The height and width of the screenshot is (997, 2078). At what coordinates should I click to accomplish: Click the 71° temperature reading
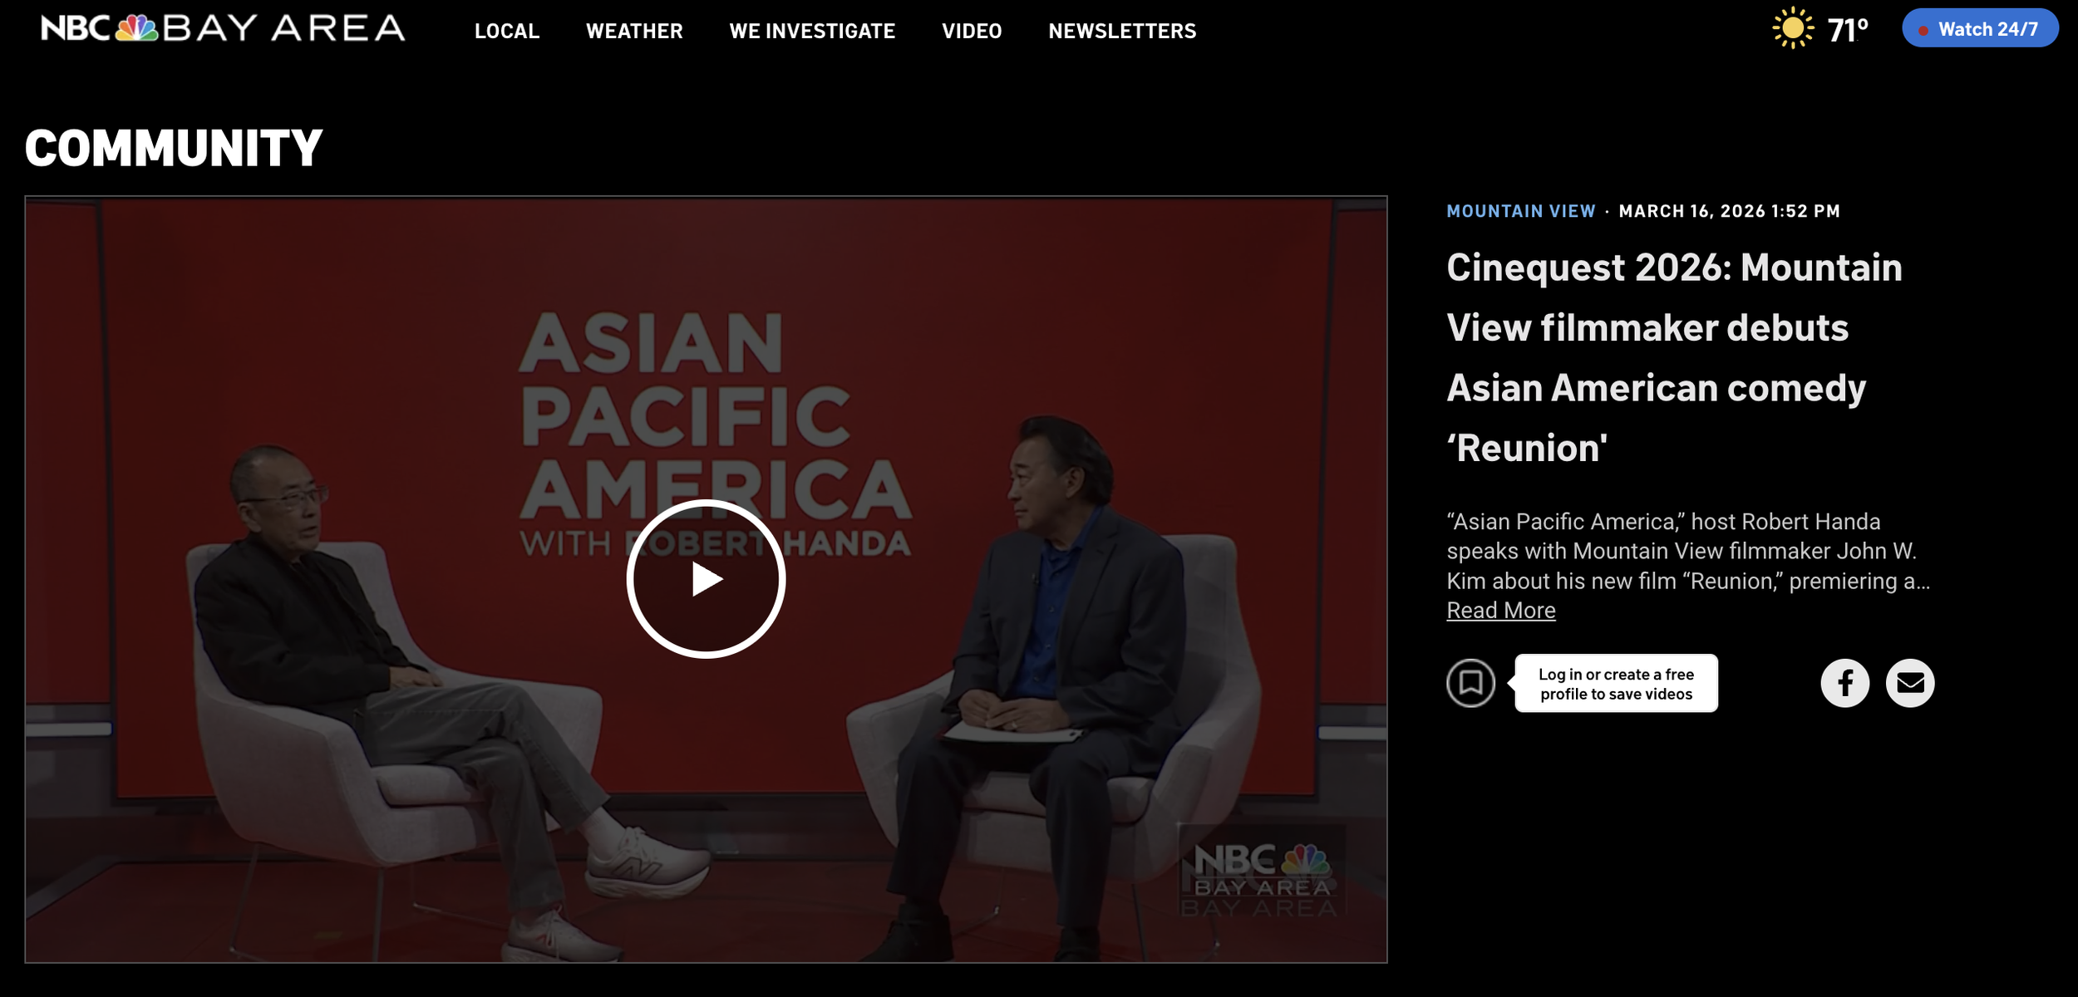coord(1848,30)
